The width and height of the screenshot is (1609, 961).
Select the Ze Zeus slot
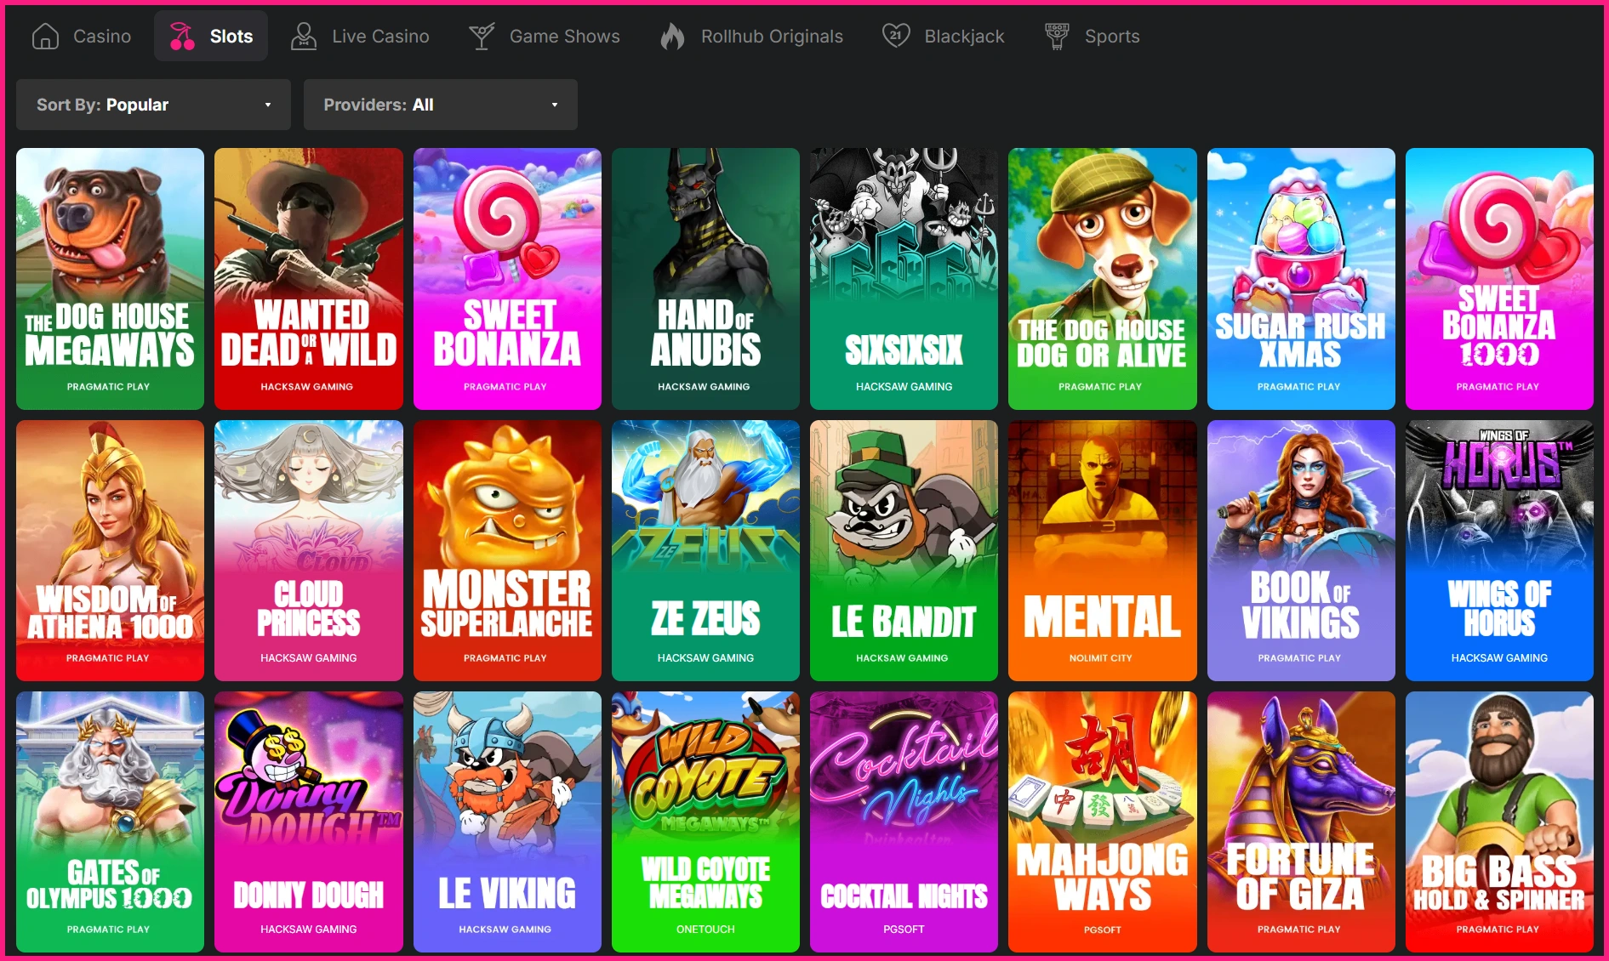click(705, 550)
